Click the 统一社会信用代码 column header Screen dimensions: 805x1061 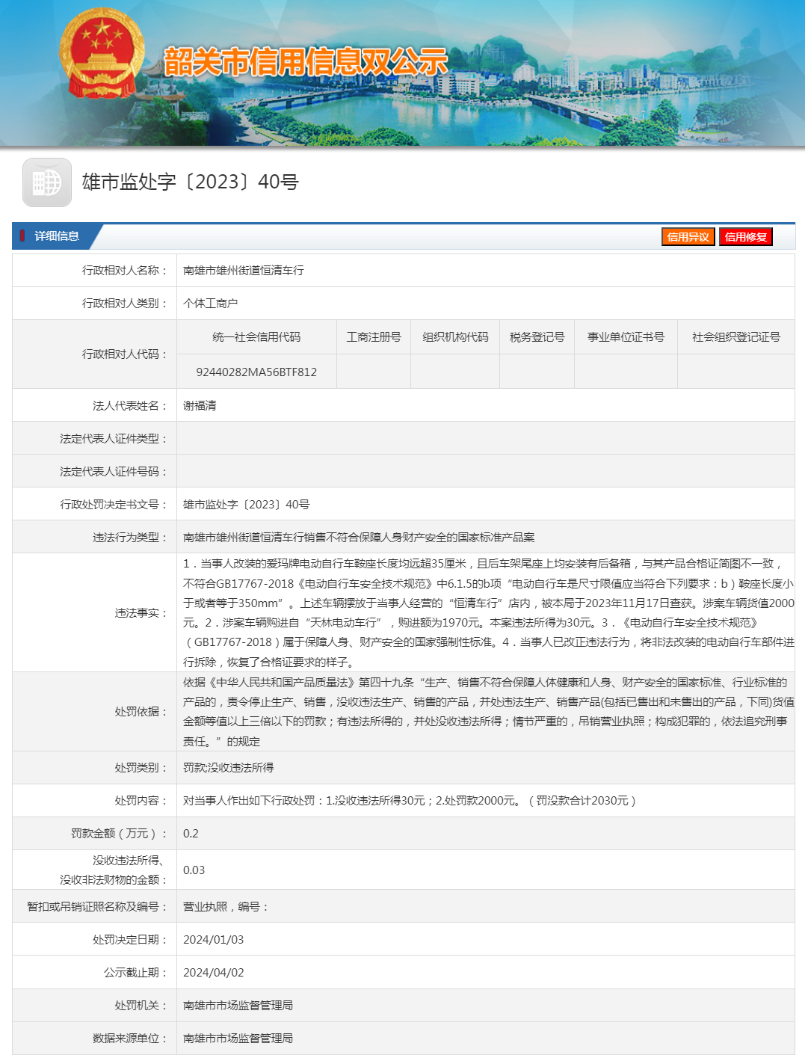[256, 337]
